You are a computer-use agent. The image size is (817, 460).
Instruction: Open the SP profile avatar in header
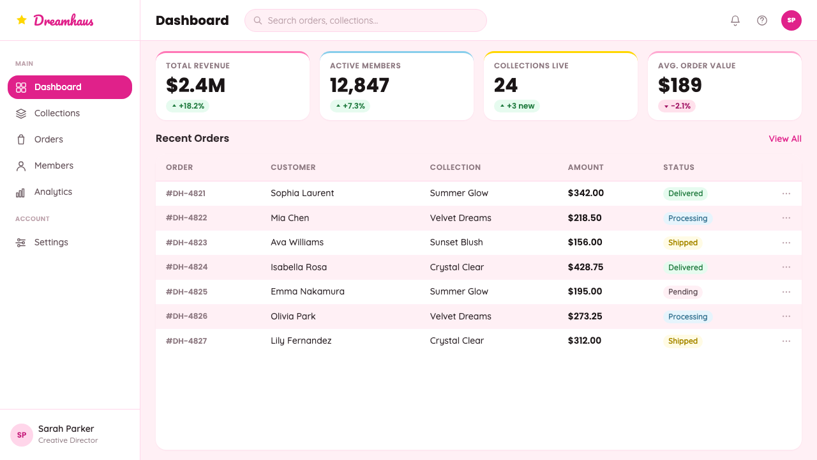click(791, 20)
